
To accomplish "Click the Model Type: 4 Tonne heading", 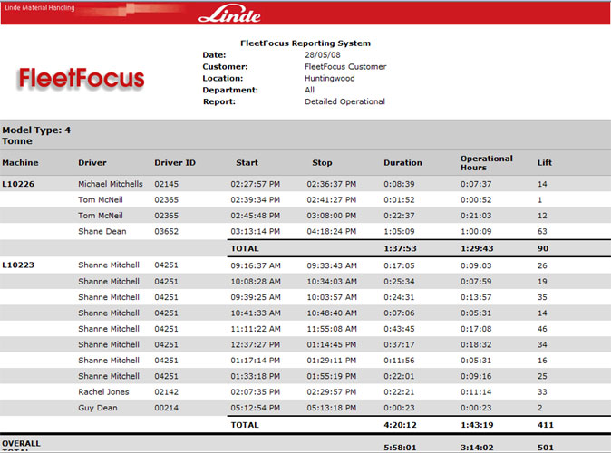I will 36,136.
